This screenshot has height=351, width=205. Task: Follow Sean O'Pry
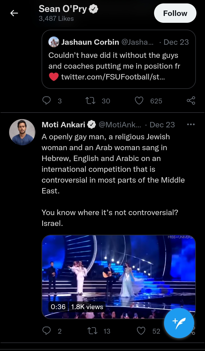click(175, 13)
